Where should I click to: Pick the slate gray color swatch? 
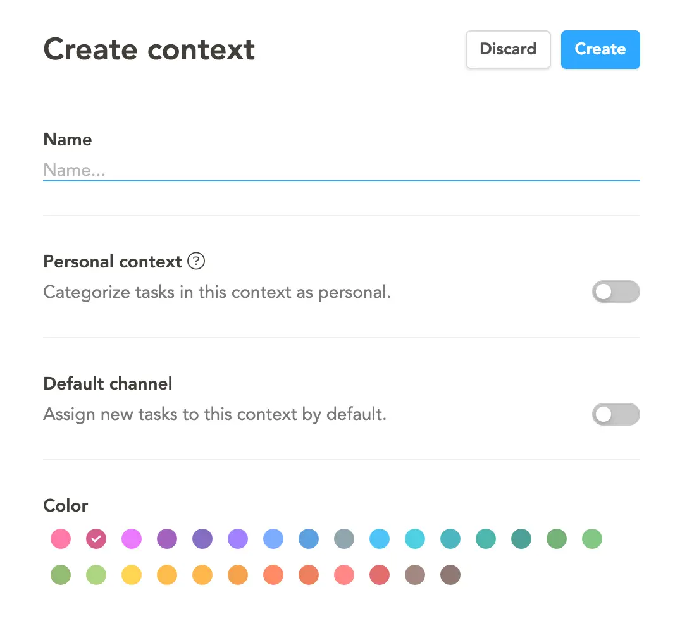click(344, 539)
